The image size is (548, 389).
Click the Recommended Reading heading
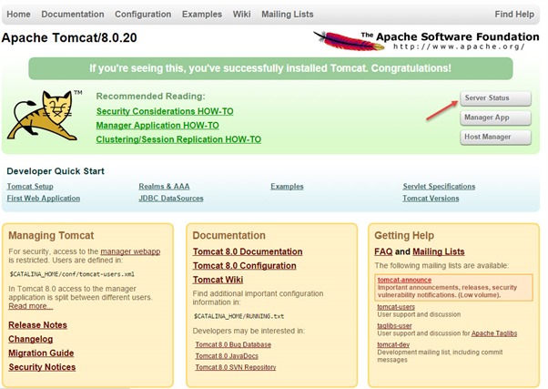(x=150, y=97)
